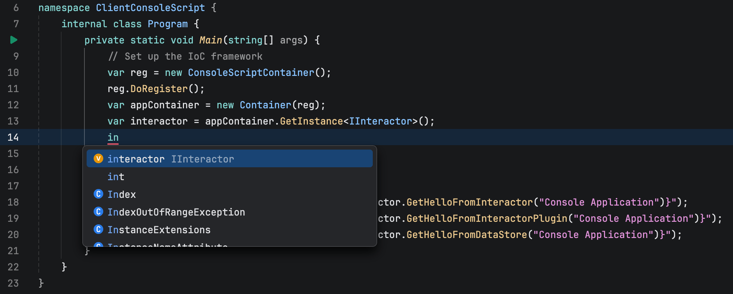
Task: Click the ClientConsoleScript namespace name
Action: [x=150, y=8]
